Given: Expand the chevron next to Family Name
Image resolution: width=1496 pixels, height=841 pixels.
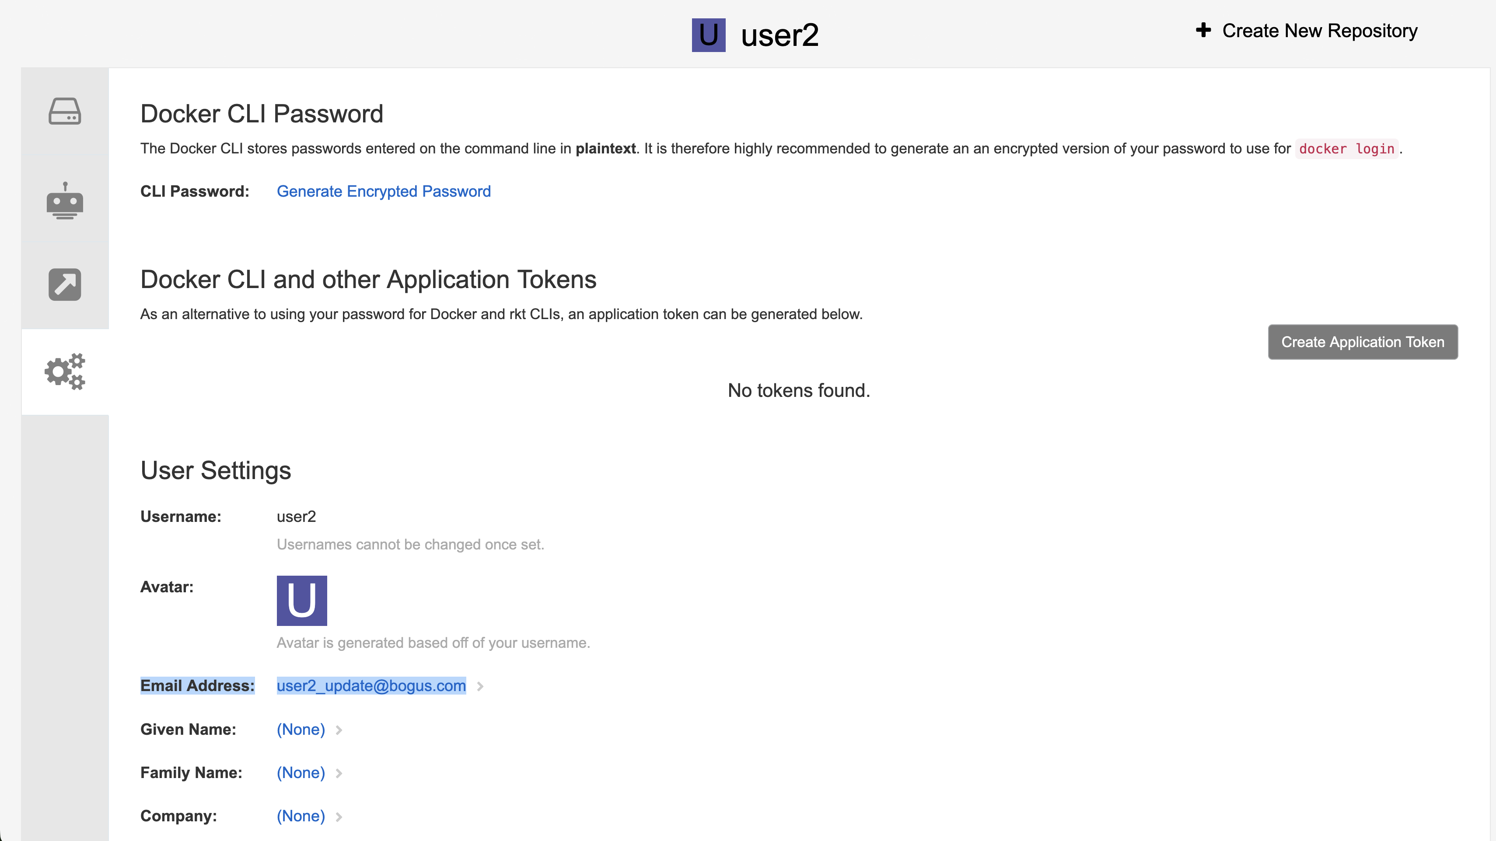Looking at the screenshot, I should point(339,773).
